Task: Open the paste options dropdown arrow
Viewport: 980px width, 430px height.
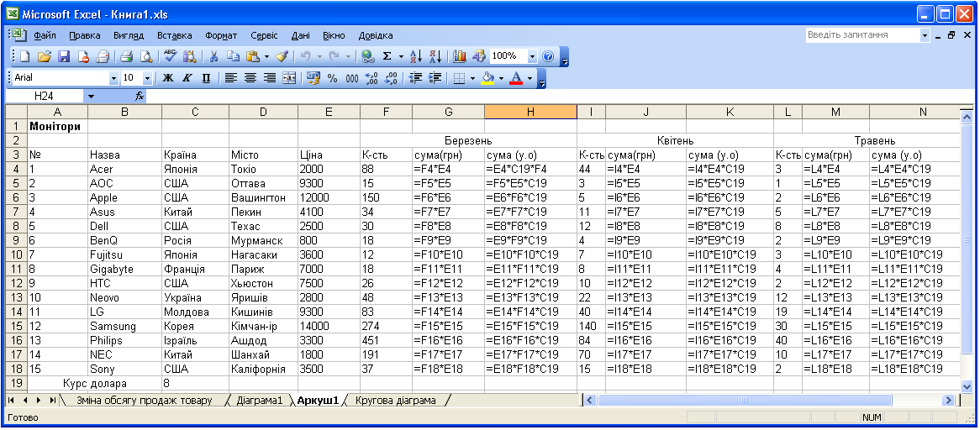Action: pos(267,57)
